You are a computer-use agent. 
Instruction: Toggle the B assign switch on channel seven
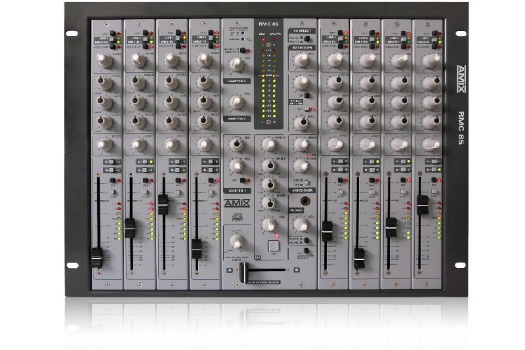[x=403, y=169]
